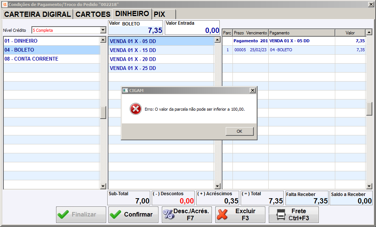Click the Valor Entrada field
The image size is (376, 227).
point(192,28)
